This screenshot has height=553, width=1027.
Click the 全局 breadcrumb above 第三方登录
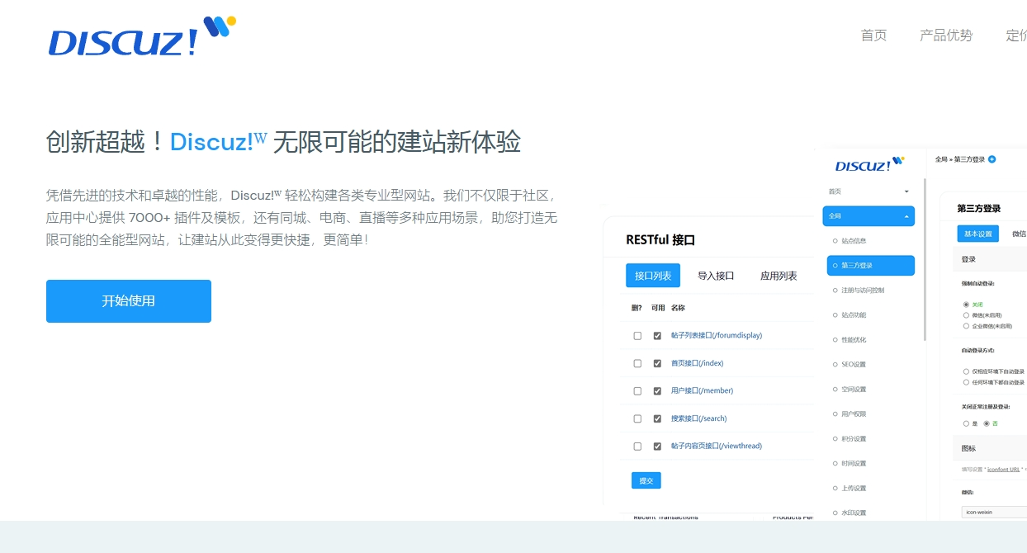point(940,159)
